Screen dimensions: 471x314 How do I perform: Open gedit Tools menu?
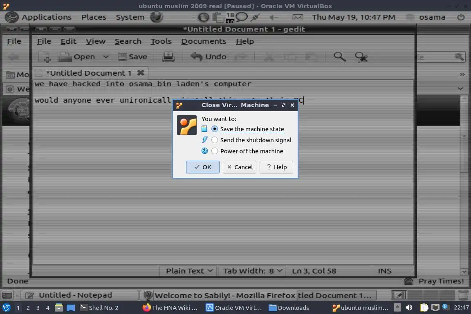[161, 41]
